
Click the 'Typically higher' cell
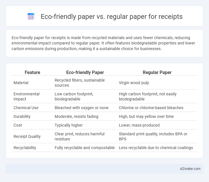click(85, 125)
